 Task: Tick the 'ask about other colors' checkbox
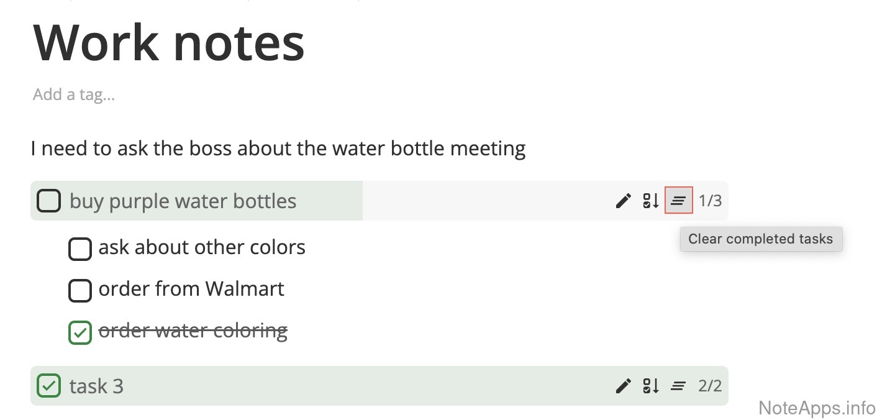(x=80, y=249)
